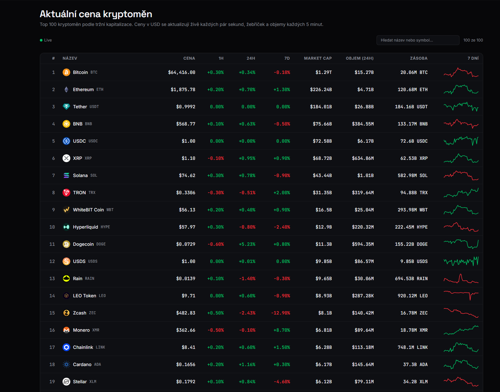Sort by OBJEM (24H) column header
The width and height of the screenshot is (500, 392).
click(360, 58)
